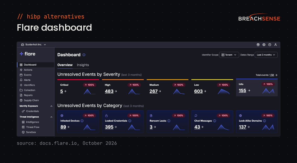Image resolution: width=297 pixels, height=163 pixels.
Task: Click the Infected Devices chip icon
Action: click(x=62, y=116)
